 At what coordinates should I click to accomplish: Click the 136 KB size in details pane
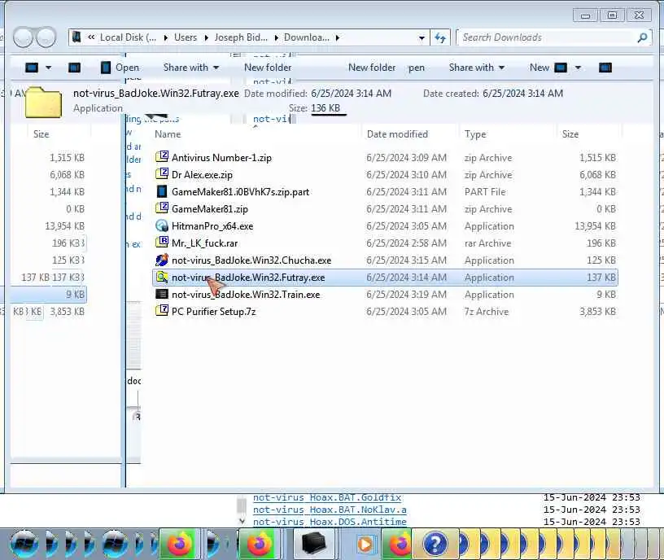(x=325, y=108)
